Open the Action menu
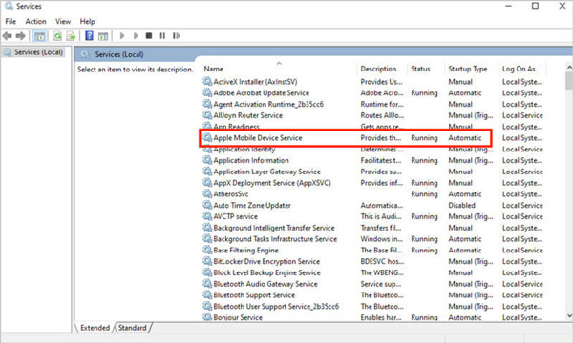The image size is (573, 343). (35, 22)
